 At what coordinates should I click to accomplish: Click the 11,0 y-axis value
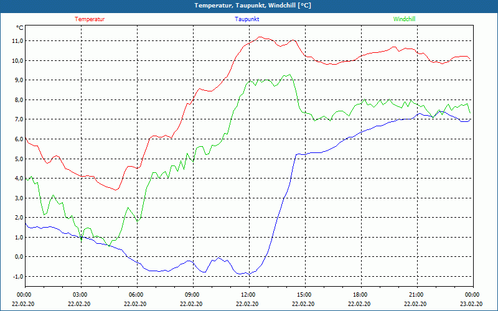[17, 40]
